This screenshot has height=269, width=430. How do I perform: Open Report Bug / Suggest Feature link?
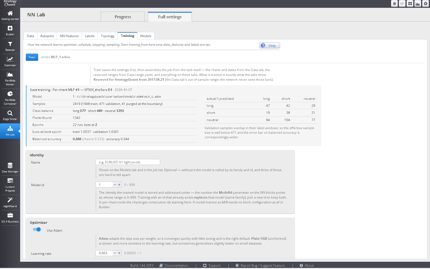pos(260,266)
